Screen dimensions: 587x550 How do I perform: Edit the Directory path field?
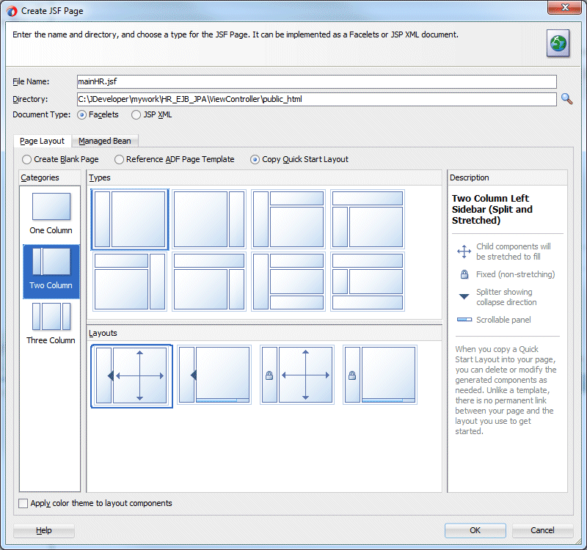pos(317,99)
